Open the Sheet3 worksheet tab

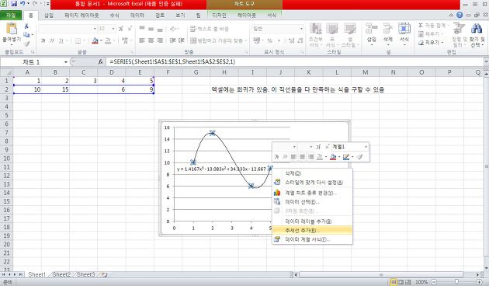click(85, 274)
